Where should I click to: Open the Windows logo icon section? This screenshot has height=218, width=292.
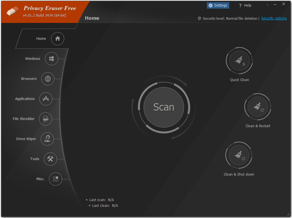click(x=52, y=59)
